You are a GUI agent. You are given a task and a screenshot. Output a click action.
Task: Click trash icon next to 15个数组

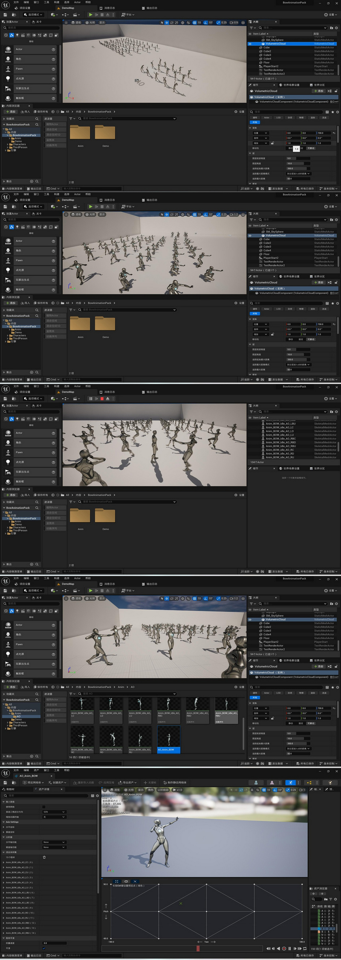click(x=44, y=857)
